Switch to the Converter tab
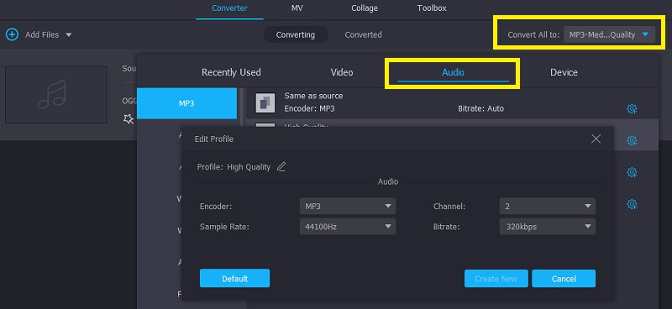 (x=229, y=8)
